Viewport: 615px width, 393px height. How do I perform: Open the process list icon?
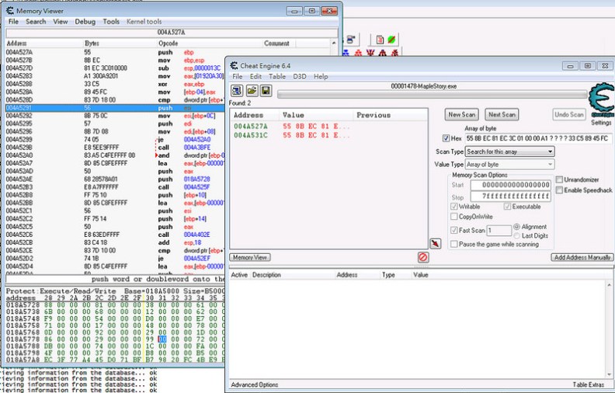(237, 91)
